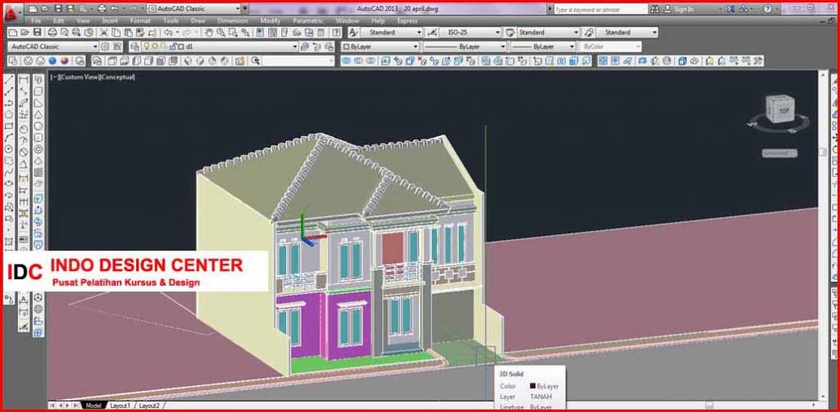Select the Cone solid modeling tool
Viewport: 840px width, 412px height.
39,115
